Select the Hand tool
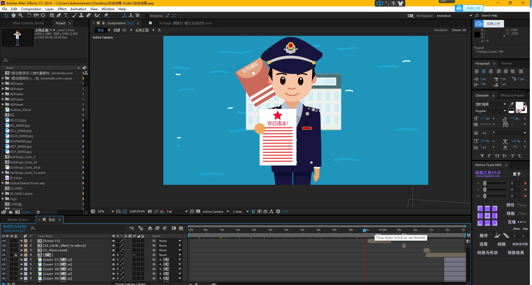This screenshot has width=532, height=285. [13, 15]
